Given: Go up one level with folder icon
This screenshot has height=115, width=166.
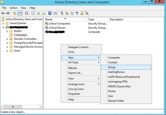Looking at the screenshot, I should click(15, 13).
